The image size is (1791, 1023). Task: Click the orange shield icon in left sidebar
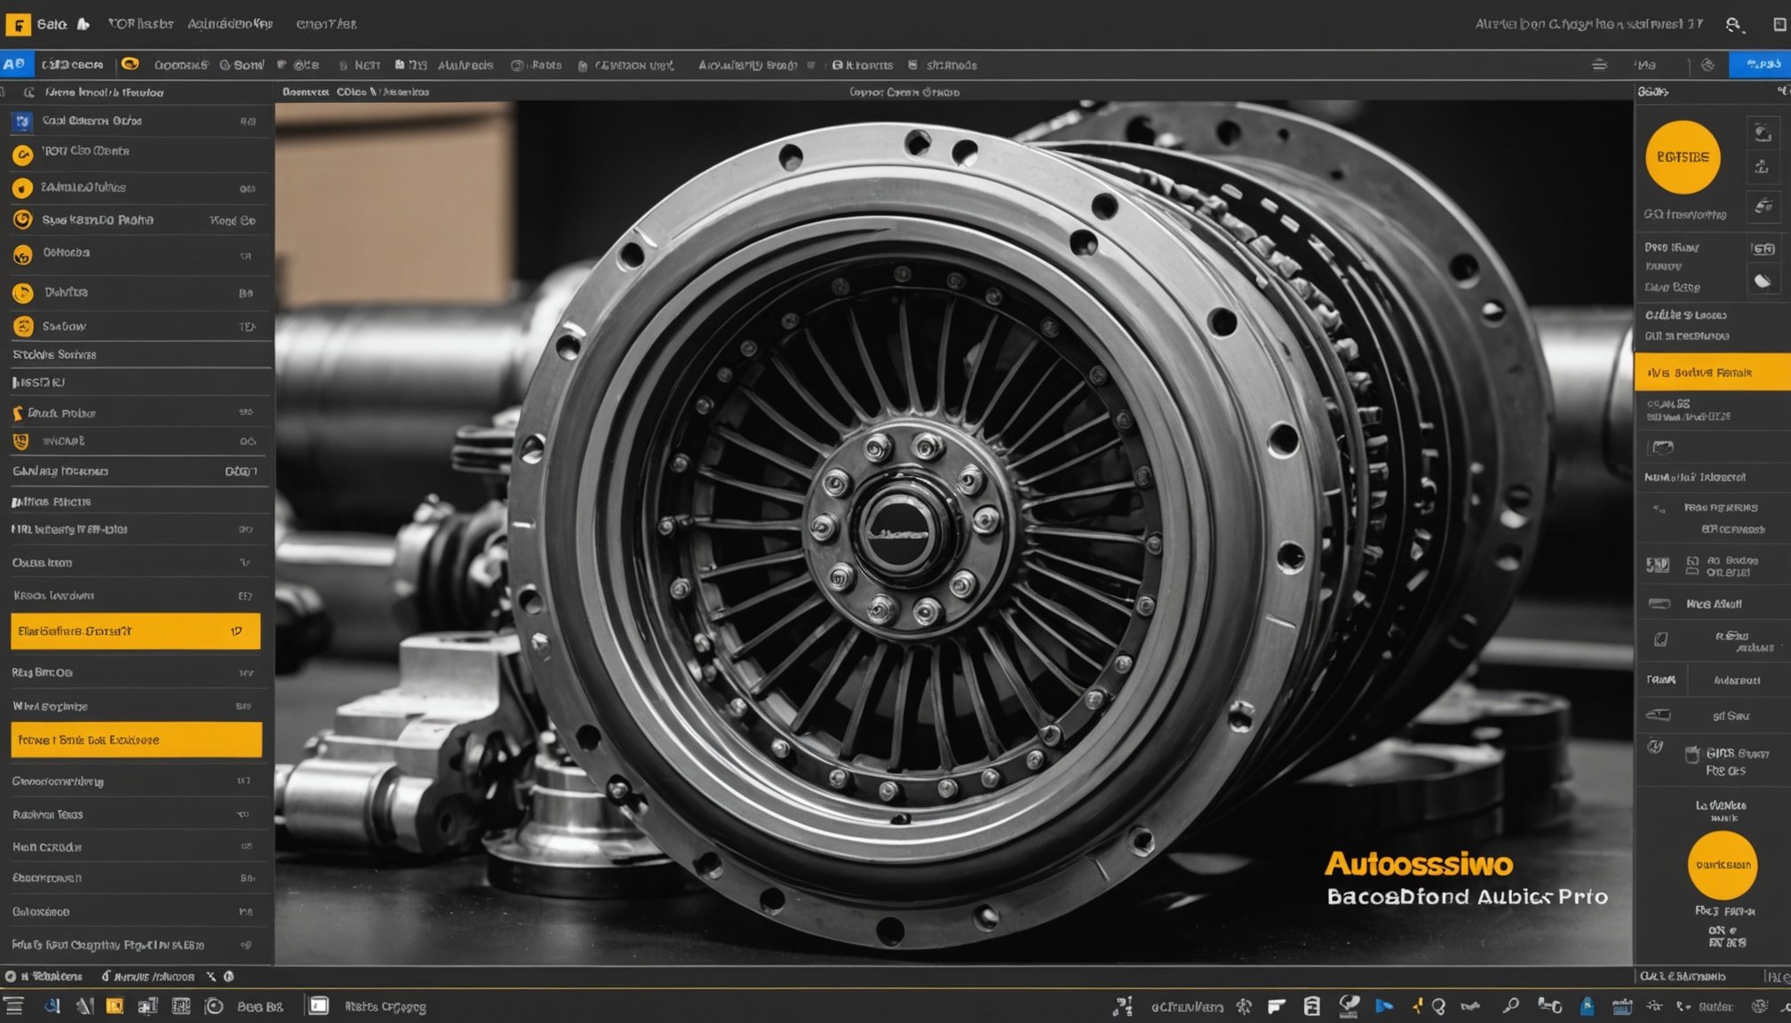click(20, 441)
